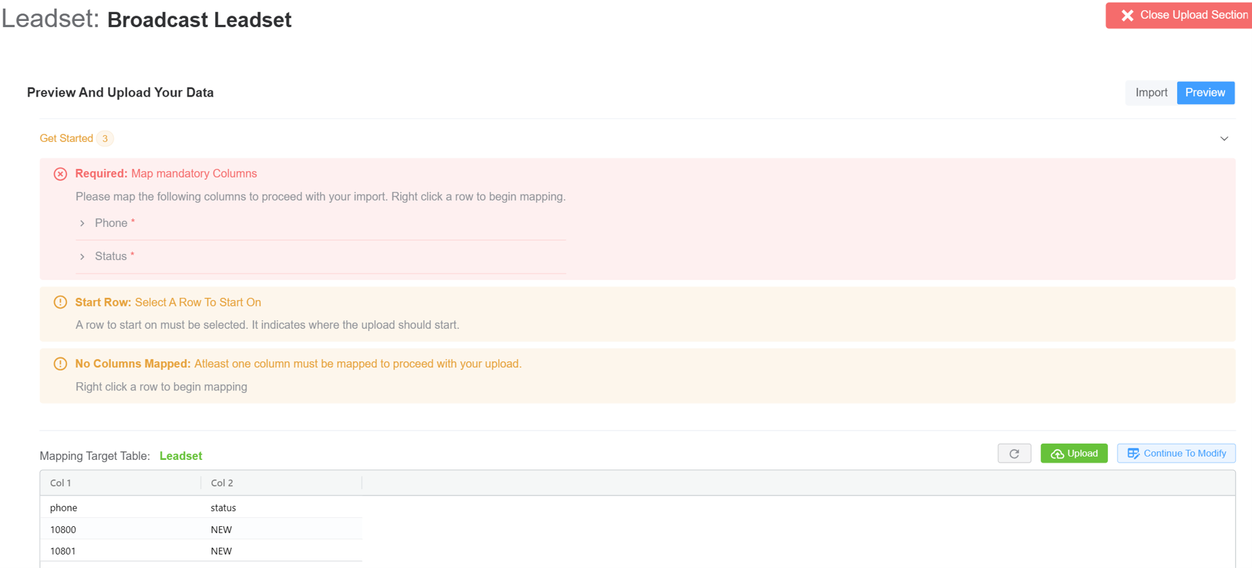This screenshot has width=1252, height=568.
Task: Collapse the Get Started section chevron
Action: [x=1224, y=138]
